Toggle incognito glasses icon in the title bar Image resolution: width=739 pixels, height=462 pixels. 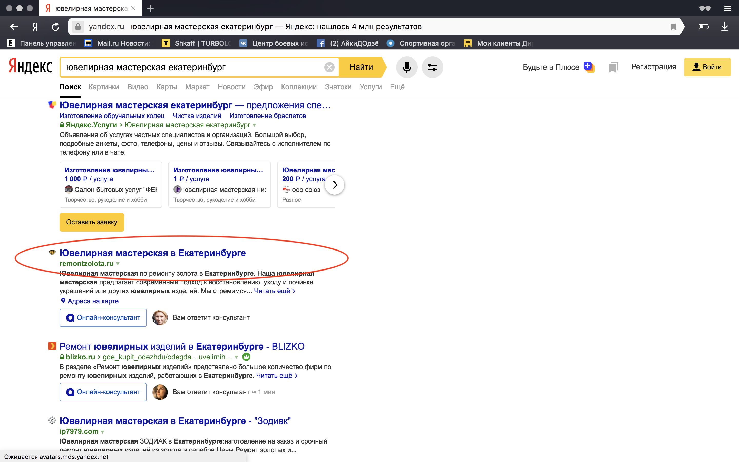tap(705, 8)
